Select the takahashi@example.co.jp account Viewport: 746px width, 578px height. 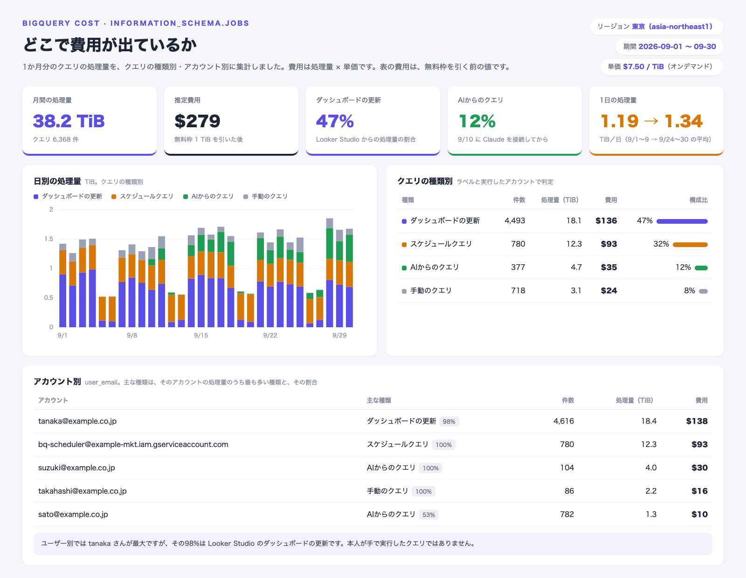pos(83,491)
